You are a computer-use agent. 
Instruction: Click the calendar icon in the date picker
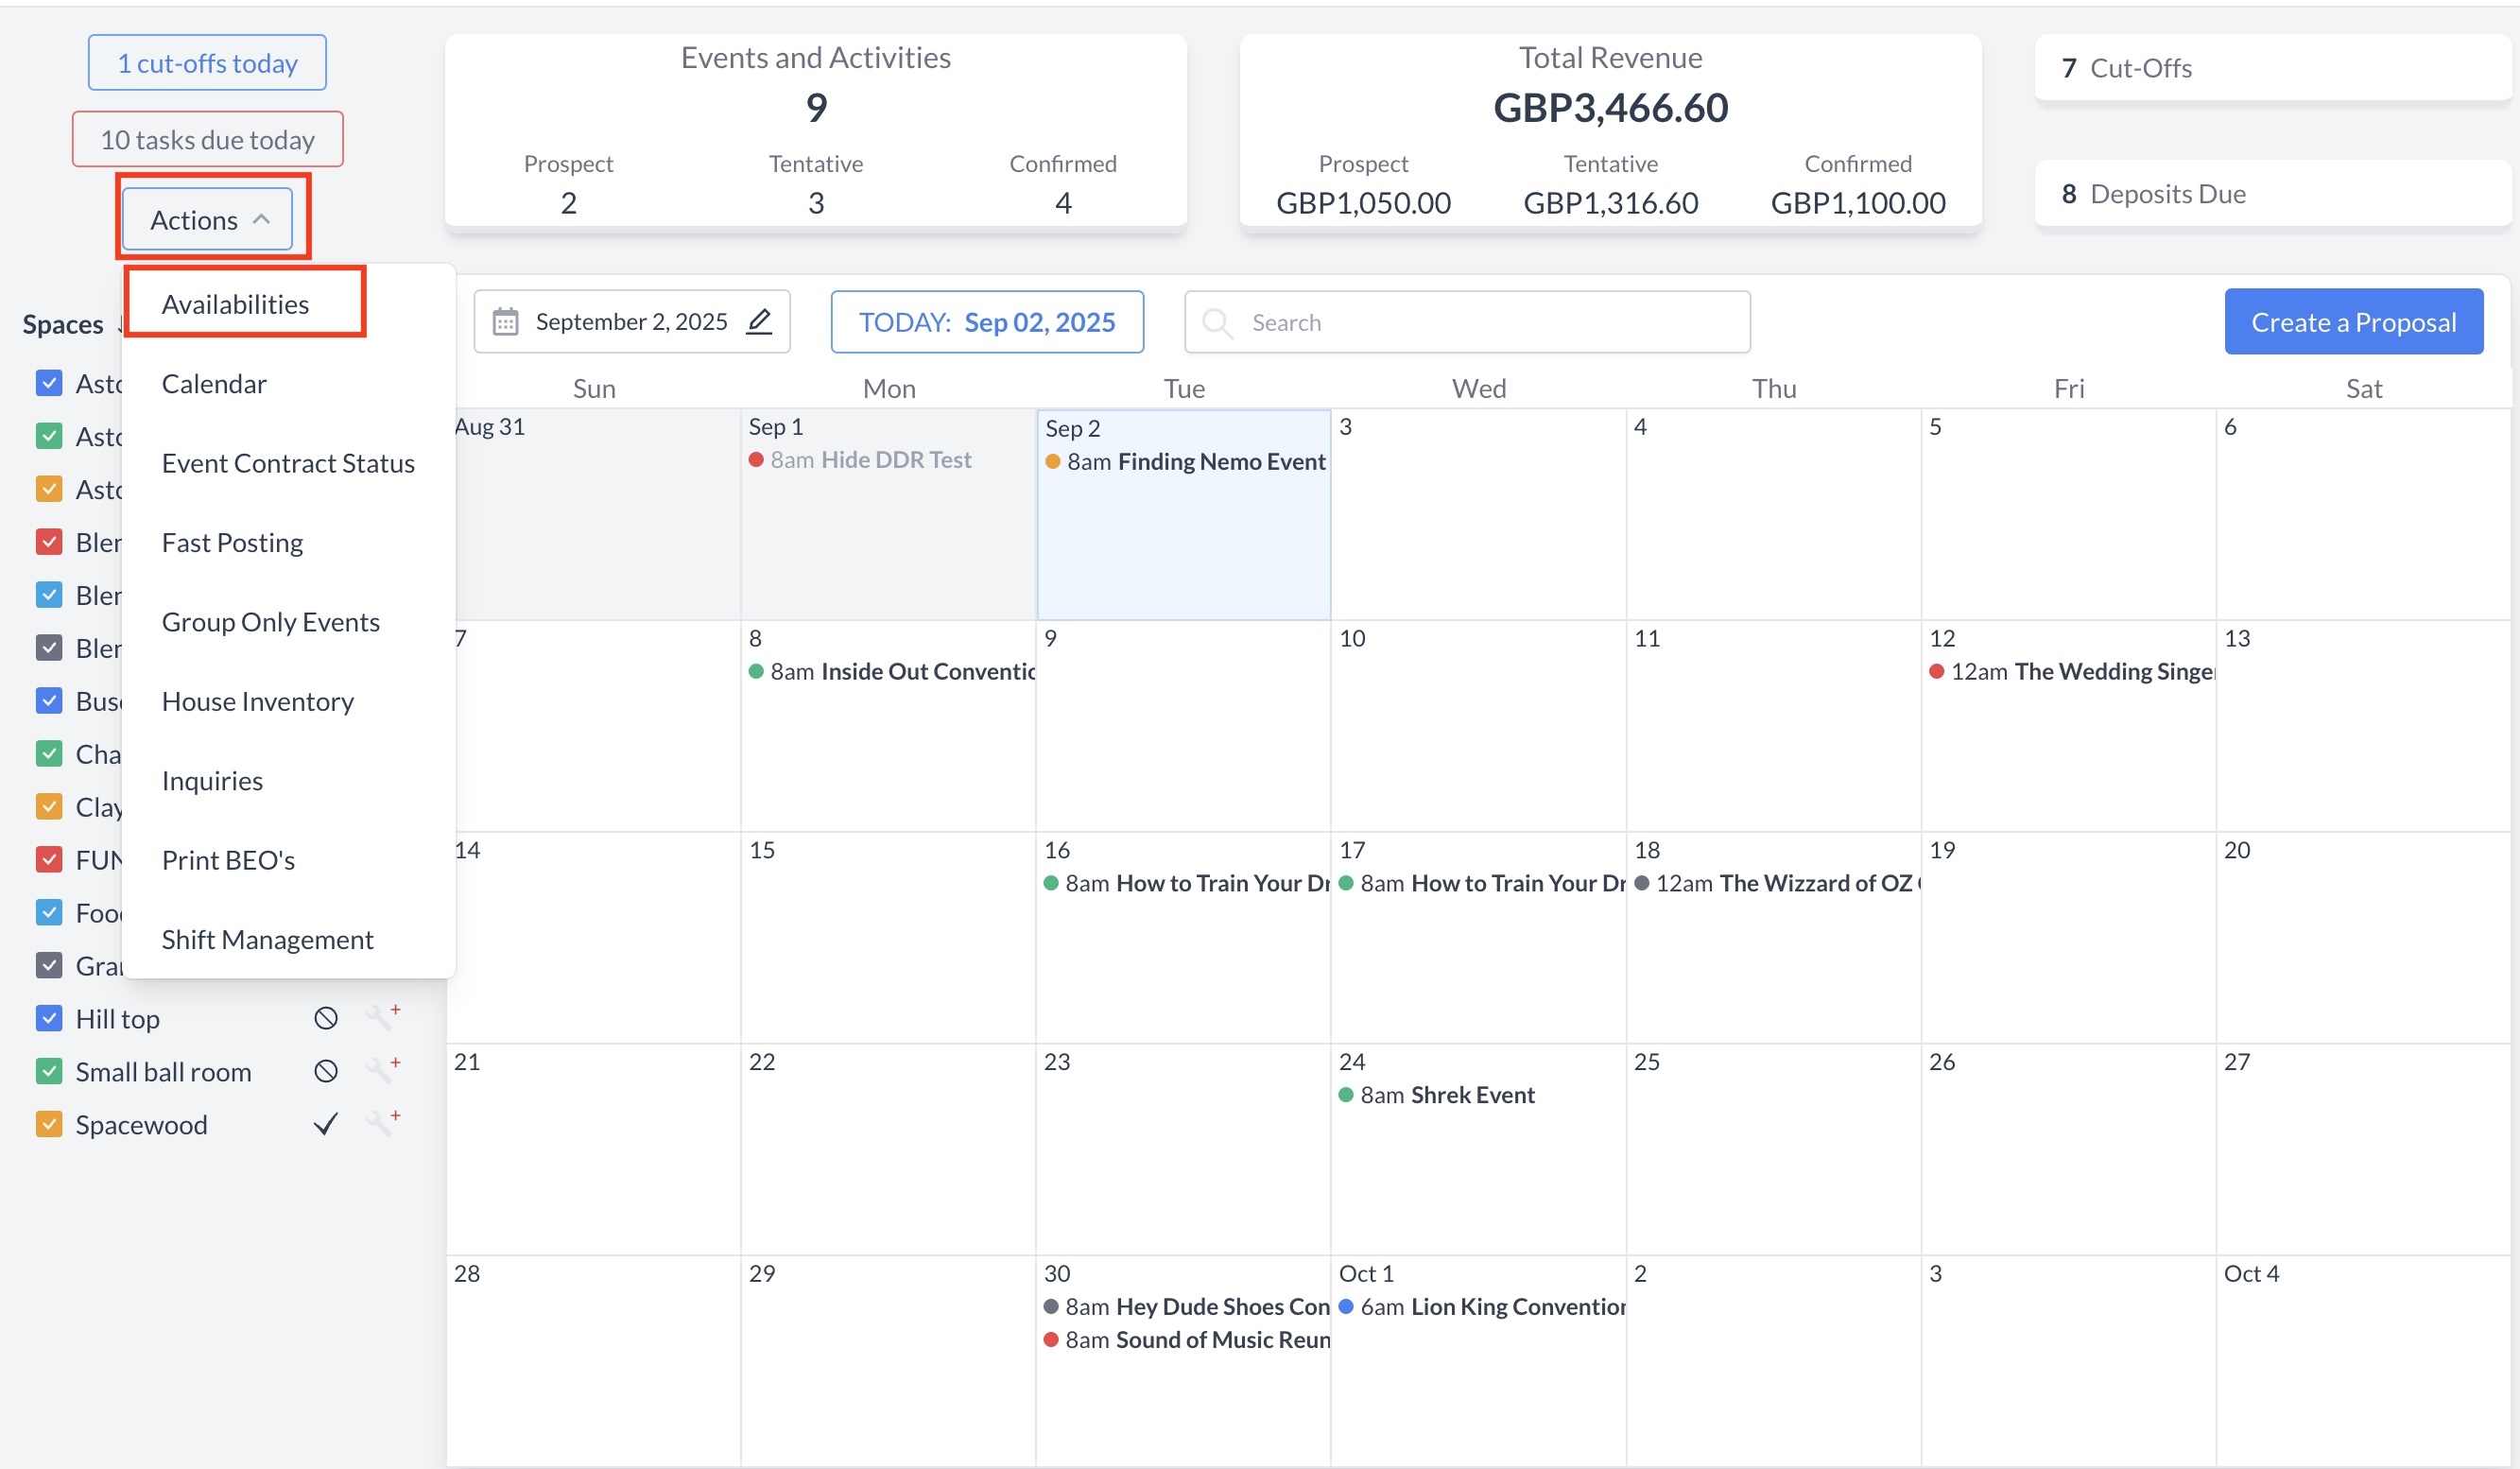(x=506, y=322)
